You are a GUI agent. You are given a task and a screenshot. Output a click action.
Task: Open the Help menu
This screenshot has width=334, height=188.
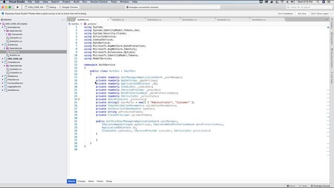pos(135,2)
